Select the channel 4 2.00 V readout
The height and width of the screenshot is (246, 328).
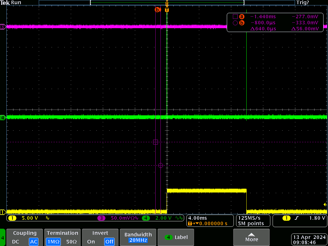pos(162,218)
